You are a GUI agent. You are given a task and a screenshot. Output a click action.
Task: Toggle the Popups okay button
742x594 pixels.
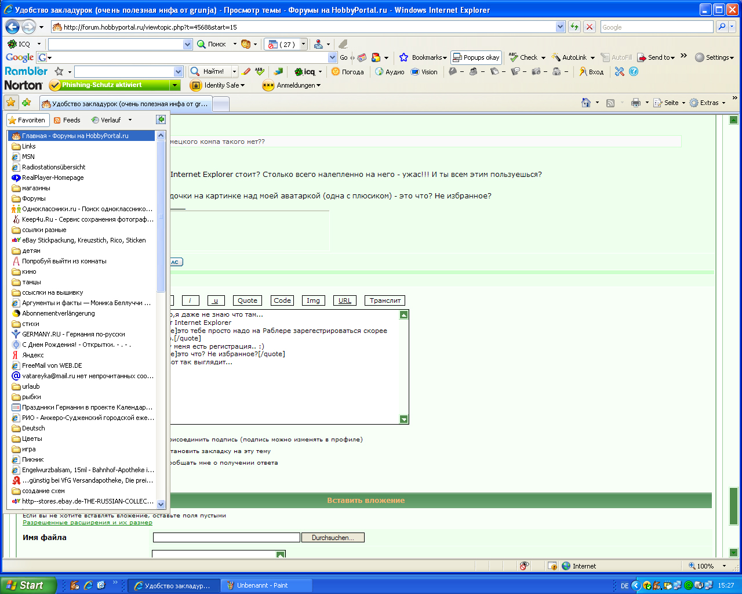(x=476, y=57)
